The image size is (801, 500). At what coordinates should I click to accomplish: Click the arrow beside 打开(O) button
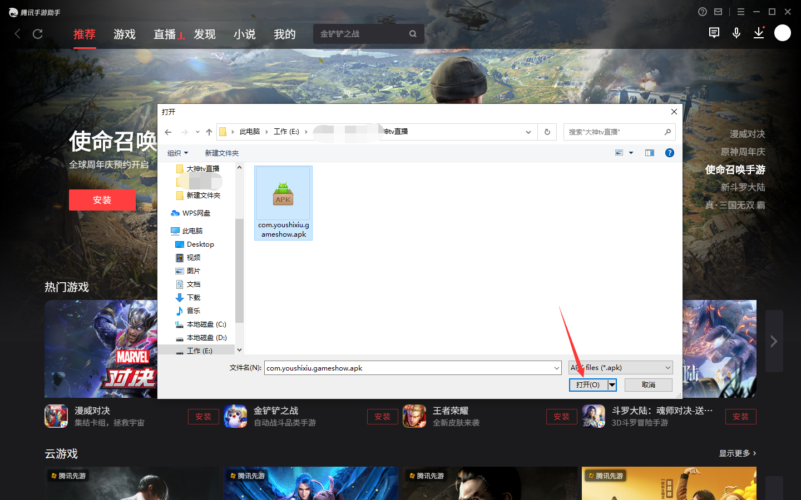612,384
